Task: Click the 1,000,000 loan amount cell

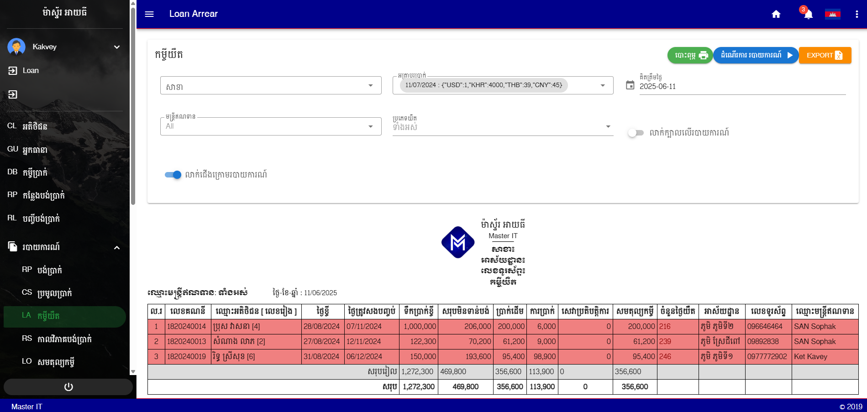Action: coord(419,327)
